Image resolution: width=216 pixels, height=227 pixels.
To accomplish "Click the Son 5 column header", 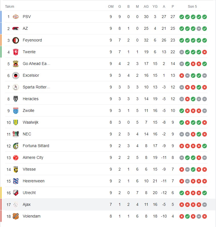I will (192, 7).
